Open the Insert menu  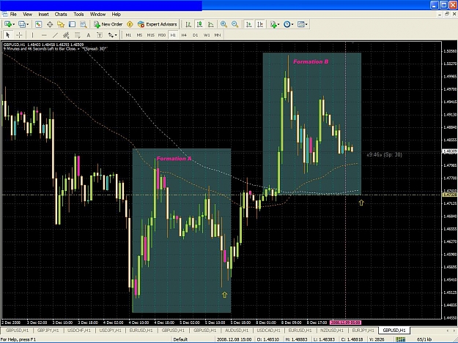coord(43,14)
